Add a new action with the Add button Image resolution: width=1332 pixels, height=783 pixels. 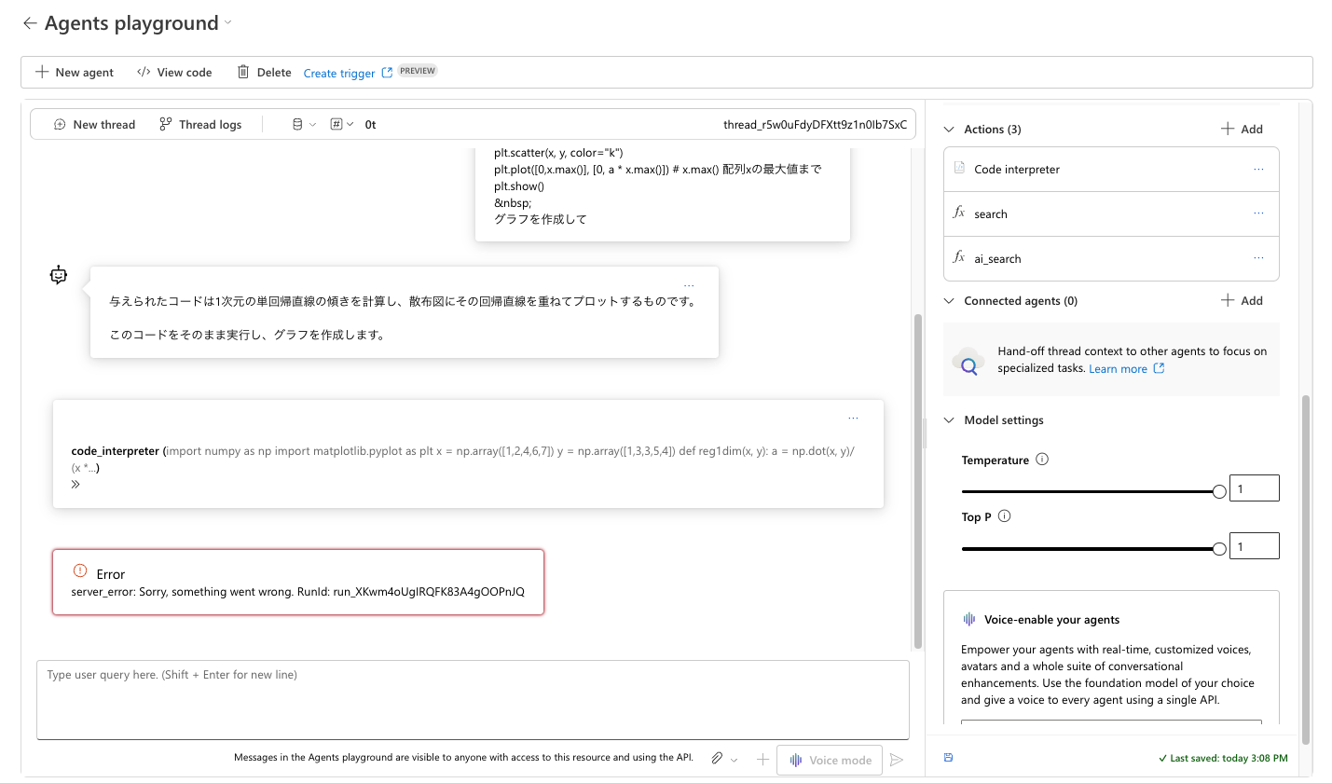tap(1241, 129)
